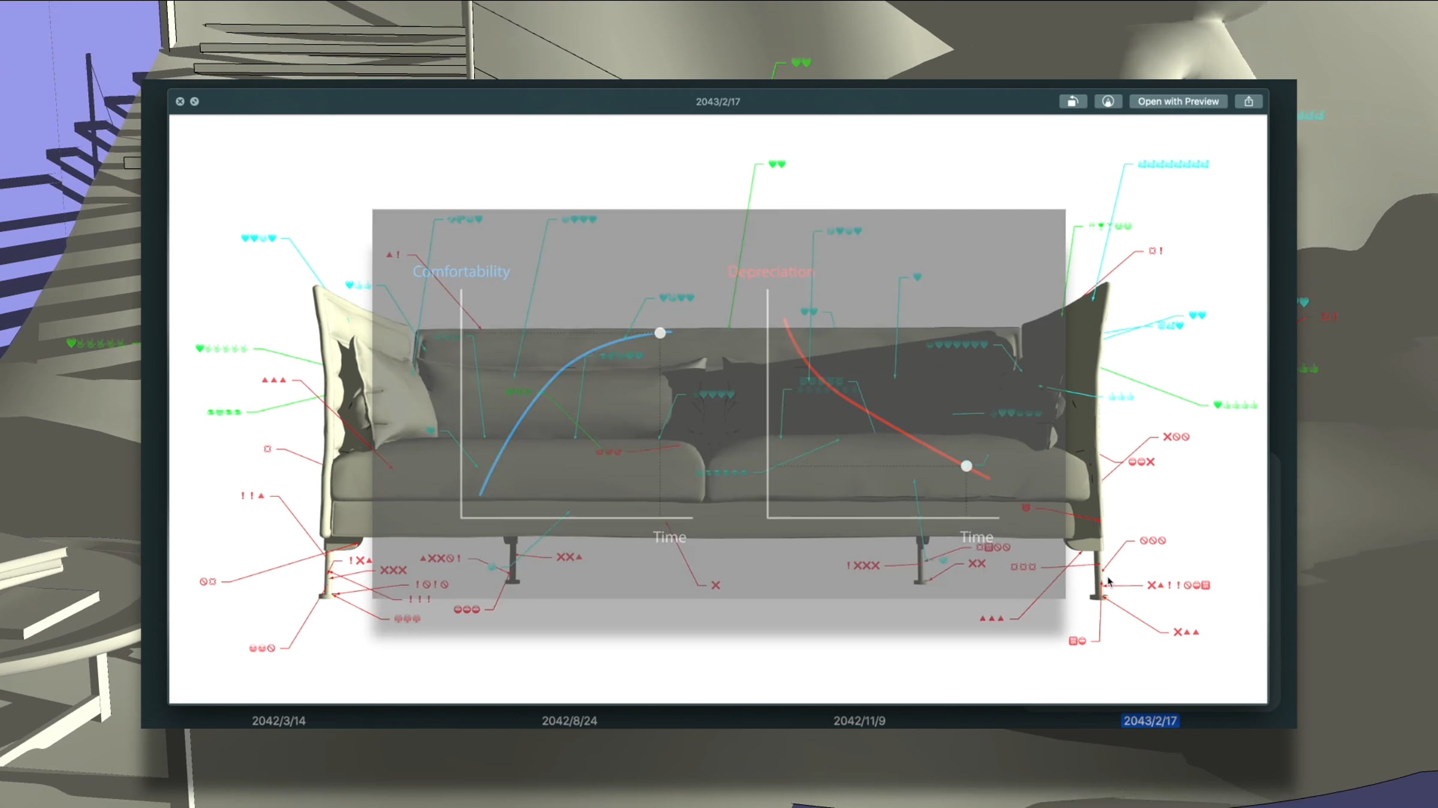Click the Comfortability graph heading
1438x808 pixels.
click(461, 272)
